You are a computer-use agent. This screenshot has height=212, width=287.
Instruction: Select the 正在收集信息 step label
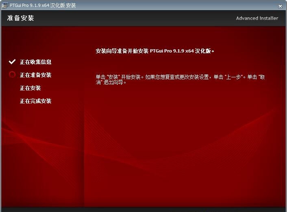[x=36, y=62]
